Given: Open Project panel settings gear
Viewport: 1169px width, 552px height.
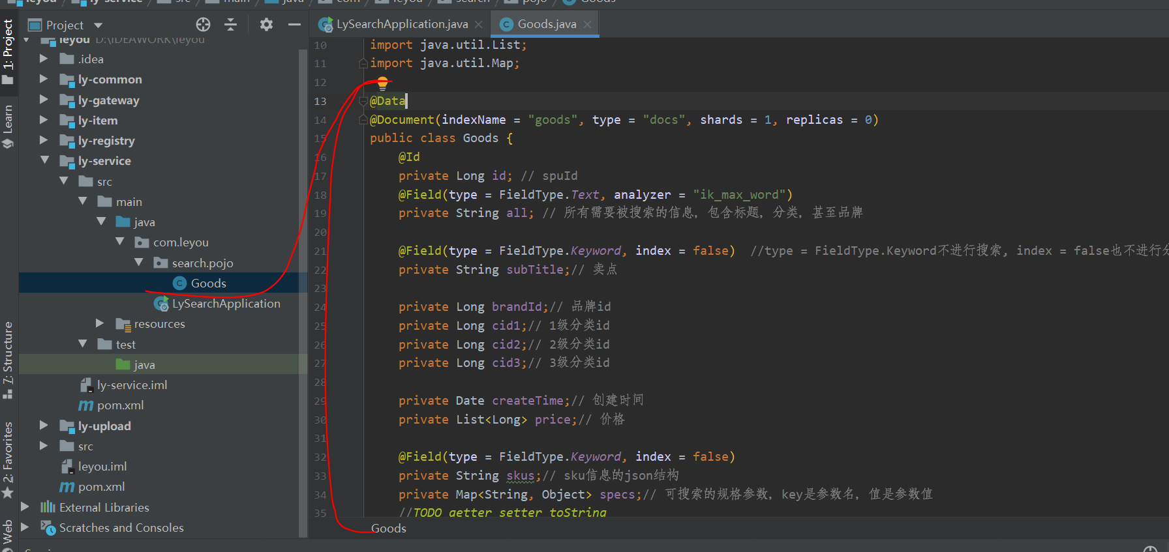Looking at the screenshot, I should [x=266, y=25].
